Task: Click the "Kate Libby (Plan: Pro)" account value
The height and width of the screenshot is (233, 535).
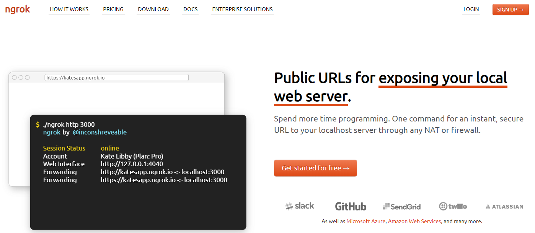Action: pyautogui.click(x=132, y=156)
